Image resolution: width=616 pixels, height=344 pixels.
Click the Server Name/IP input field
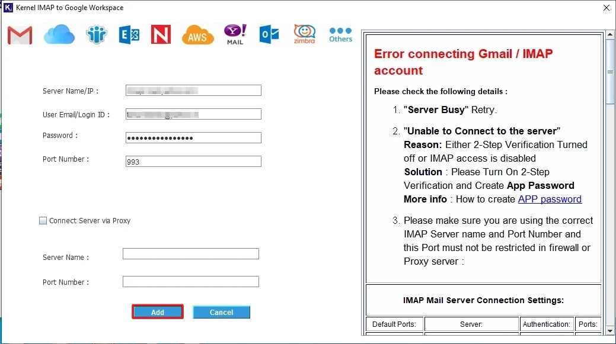(193, 90)
